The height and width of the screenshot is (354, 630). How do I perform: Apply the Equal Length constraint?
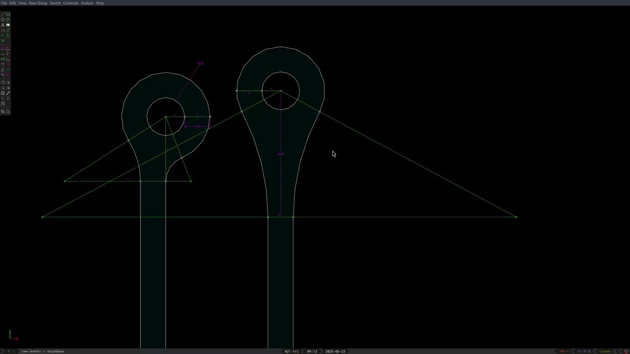(2, 69)
